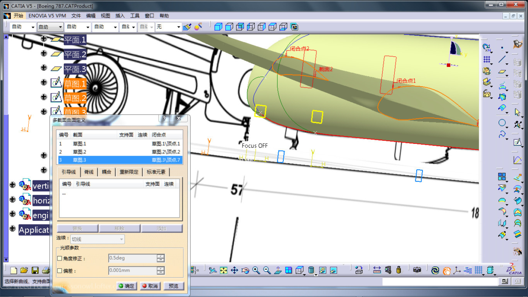Click the arrow select tool
The height and width of the screenshot is (297, 528).
(x=517, y=112)
